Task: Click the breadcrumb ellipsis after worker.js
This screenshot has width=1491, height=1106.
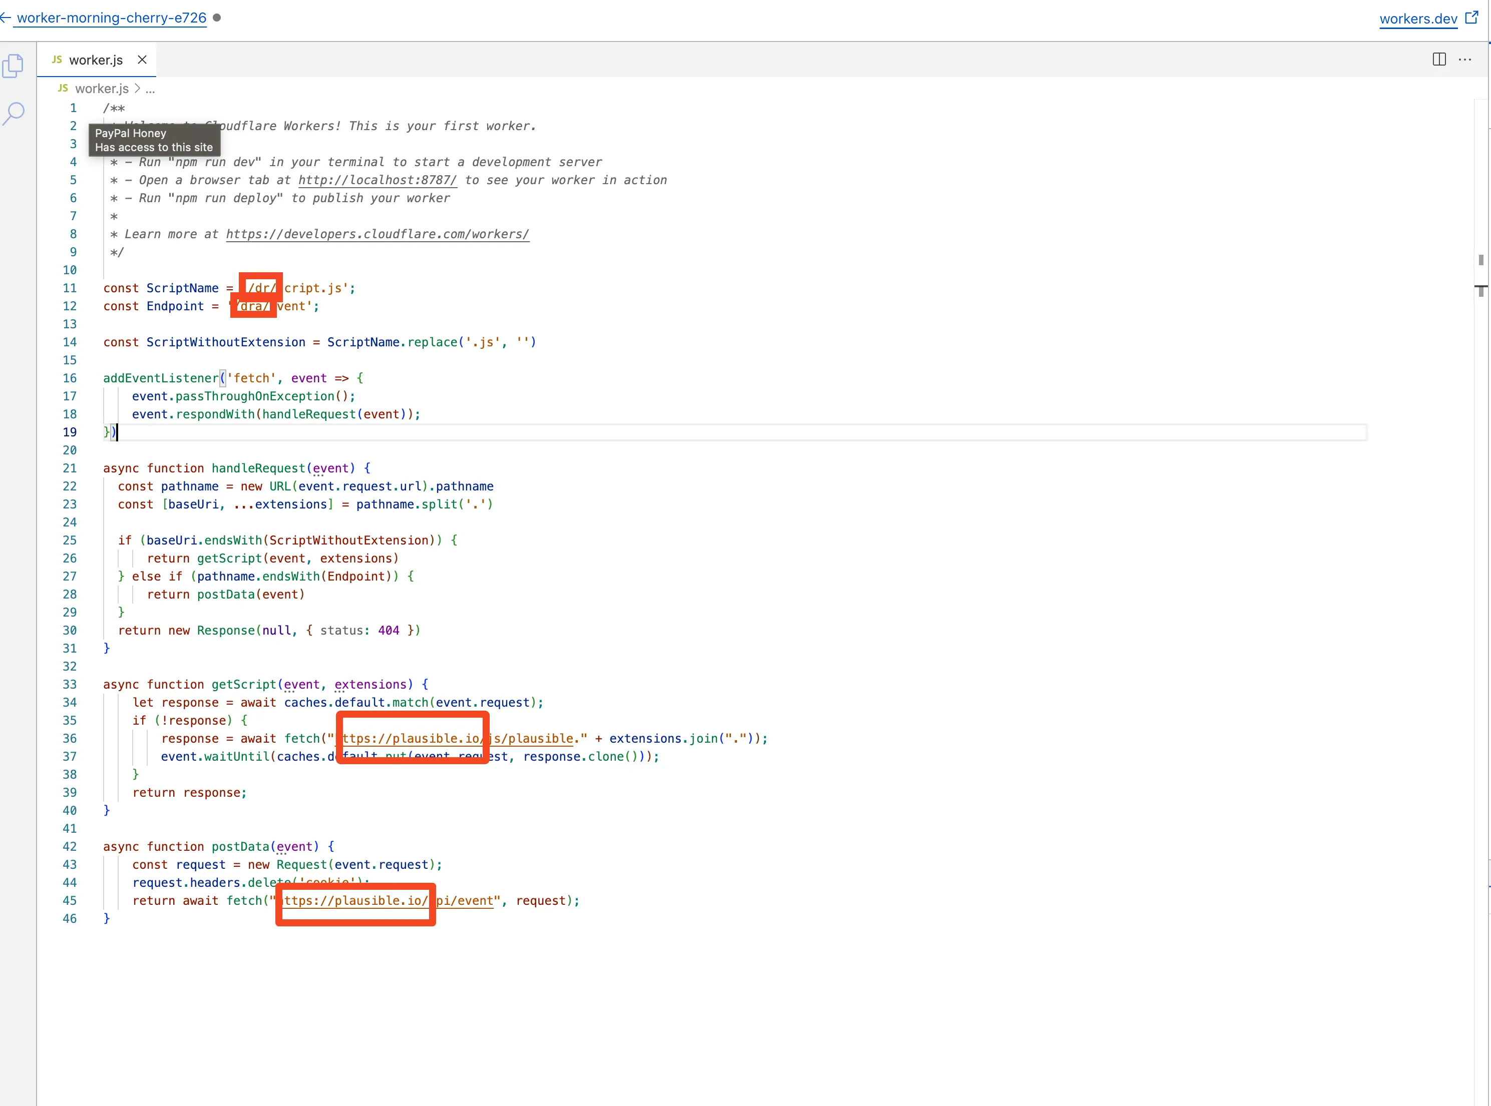Action: pos(150,89)
